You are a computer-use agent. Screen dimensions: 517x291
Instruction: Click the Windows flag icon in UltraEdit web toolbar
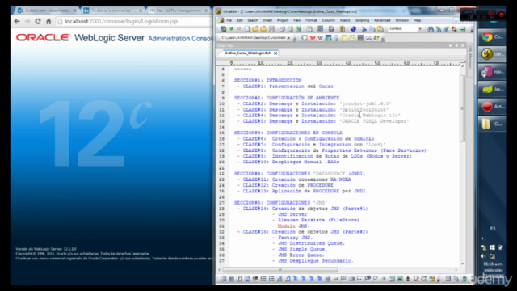click(x=376, y=38)
